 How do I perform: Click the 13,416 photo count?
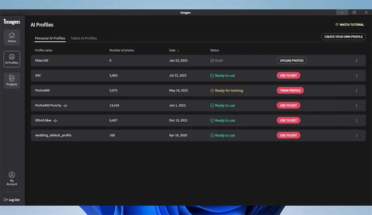(x=114, y=105)
